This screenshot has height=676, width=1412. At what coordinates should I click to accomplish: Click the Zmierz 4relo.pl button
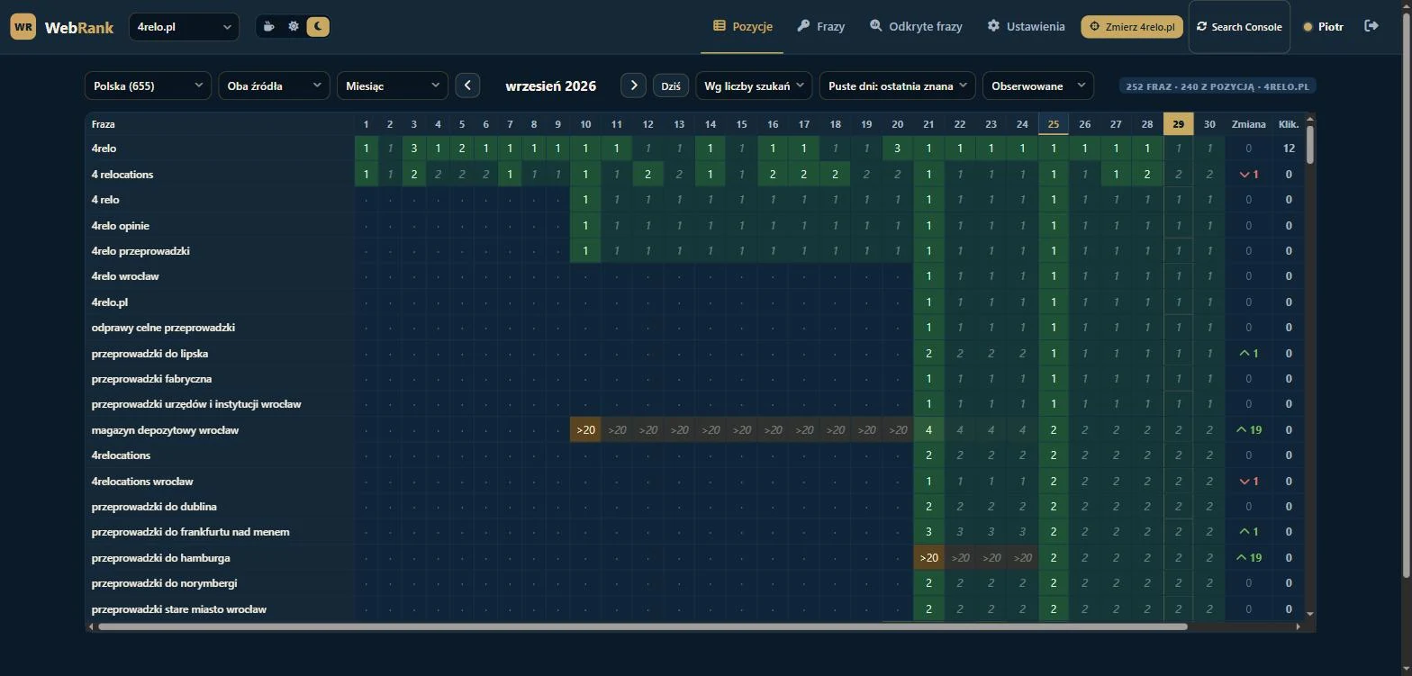(1132, 27)
